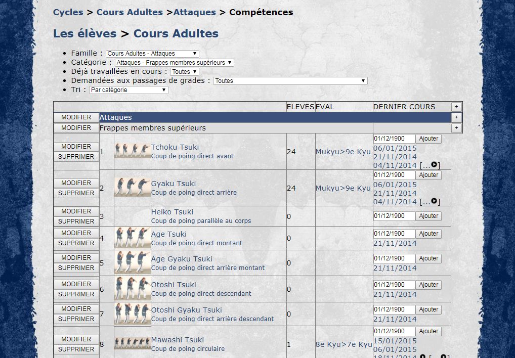
Task: Open the Tchoku Tsuki thumbnail image
Action: [x=132, y=151]
